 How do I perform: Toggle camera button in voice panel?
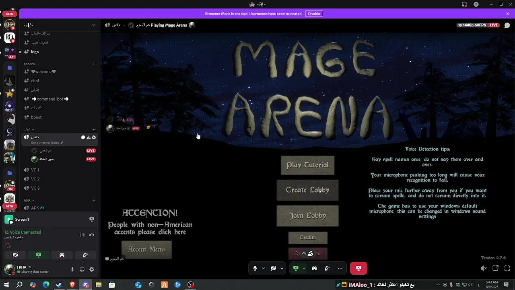15,255
